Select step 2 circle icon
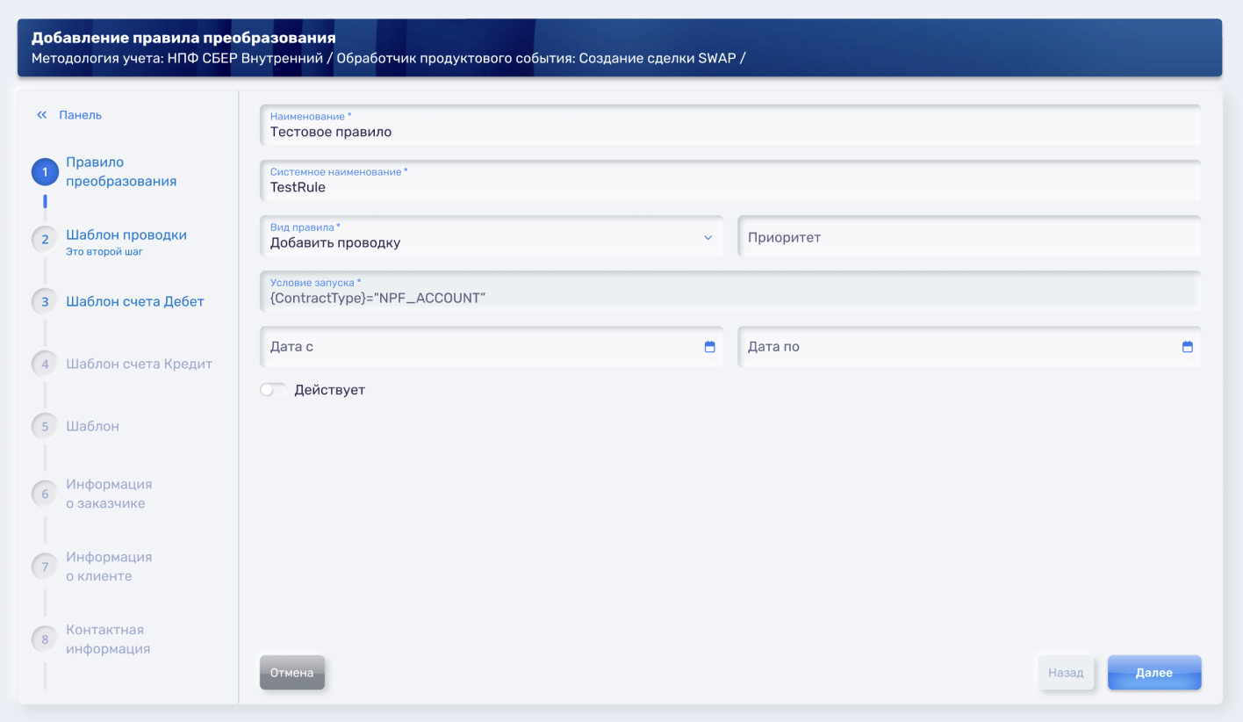Viewport: 1243px width, 722px height. point(45,240)
